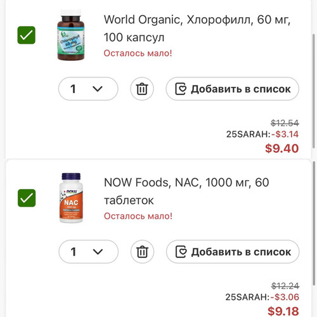Open World Organic, Хлорофилл product title link
Screen dimensions: 317x317
click(197, 29)
